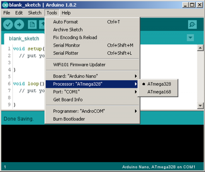Switch to the blank_sketch tab

(24, 39)
